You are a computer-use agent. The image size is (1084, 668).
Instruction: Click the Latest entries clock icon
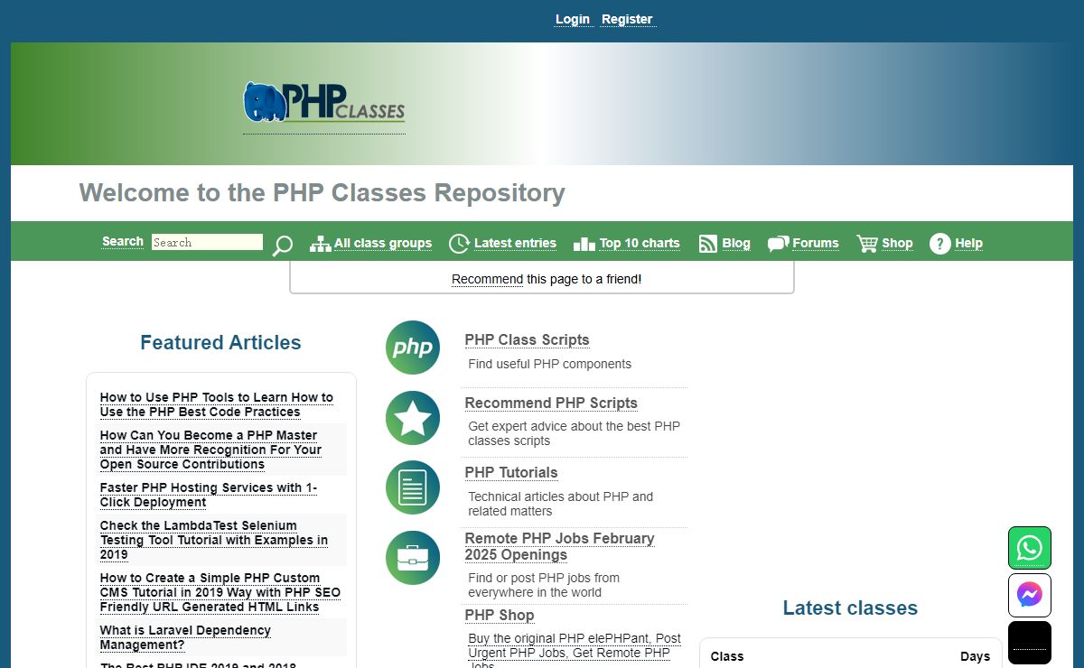459,244
